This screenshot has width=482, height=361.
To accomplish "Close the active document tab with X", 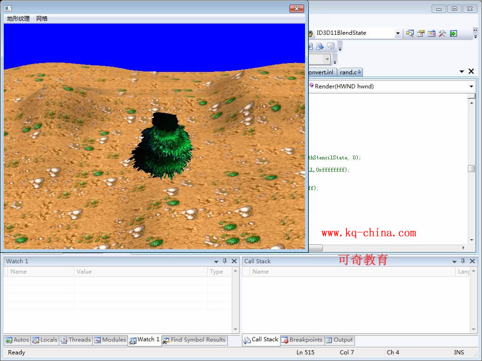I will click(471, 71).
